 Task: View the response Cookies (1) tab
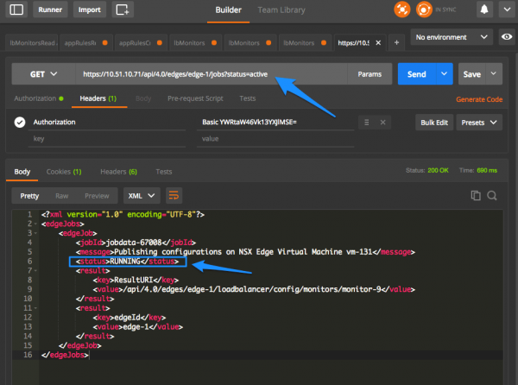point(64,172)
